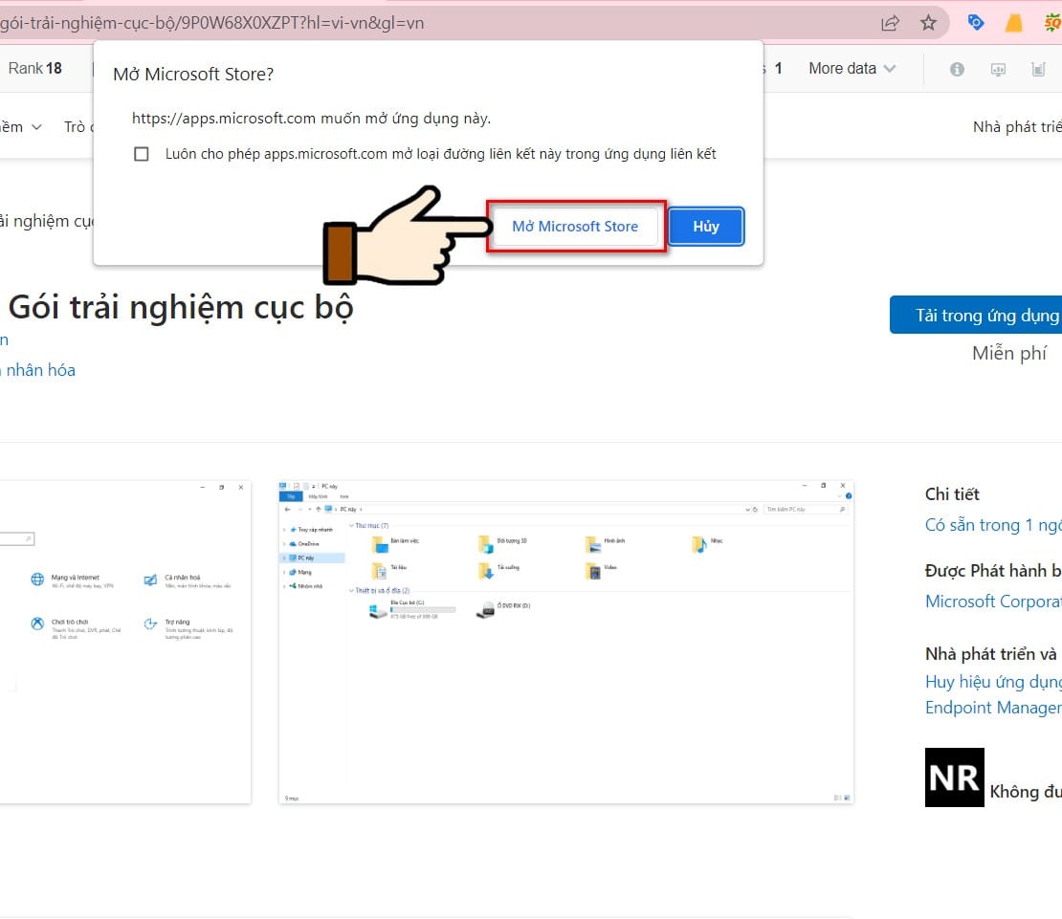
Task: Bookmark page with star icon
Action: click(928, 23)
